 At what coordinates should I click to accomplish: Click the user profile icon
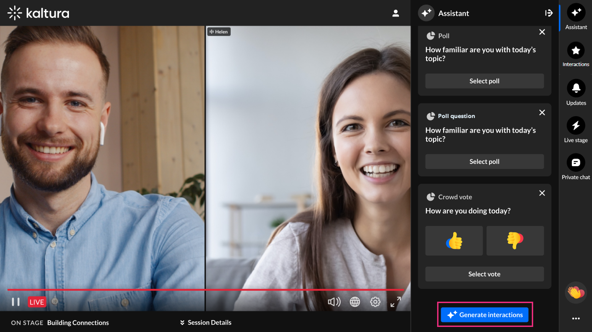click(x=395, y=13)
